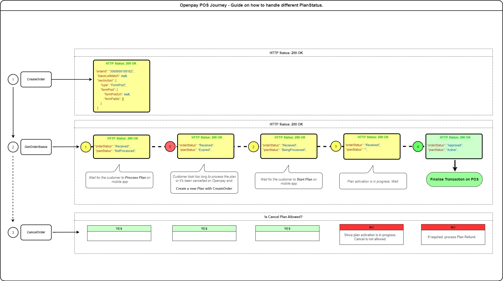Select the red circle numbered 0

170,147
